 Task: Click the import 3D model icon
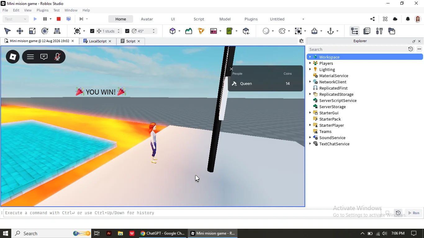[x=246, y=31]
